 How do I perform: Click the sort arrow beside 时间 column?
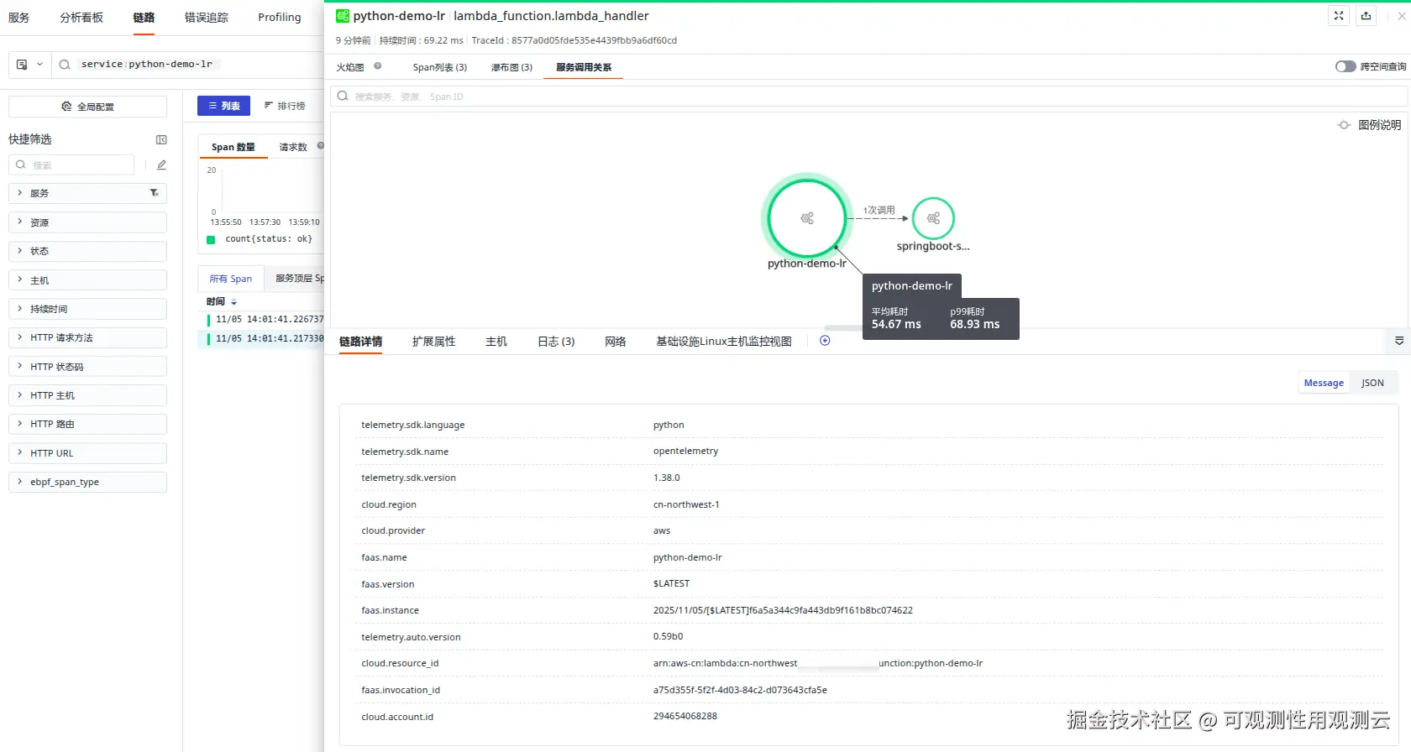[233, 302]
